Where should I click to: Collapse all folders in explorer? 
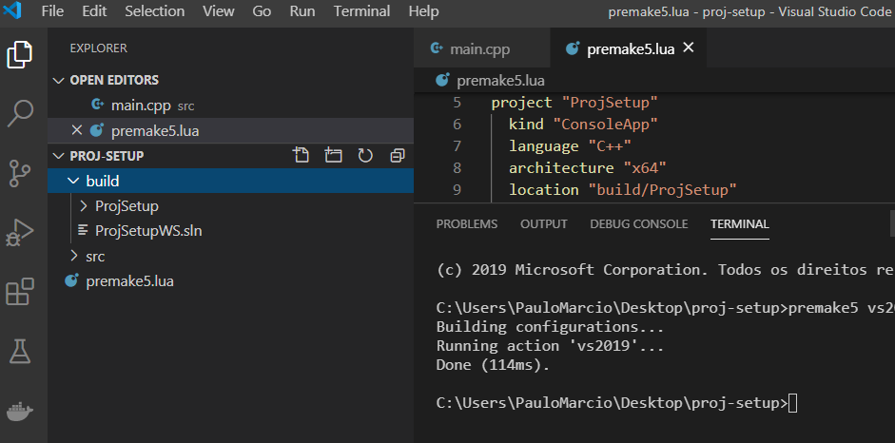398,156
